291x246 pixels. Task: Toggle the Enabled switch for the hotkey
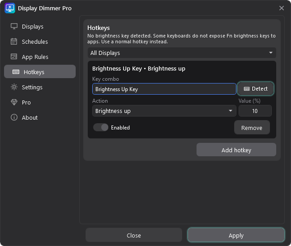point(101,127)
